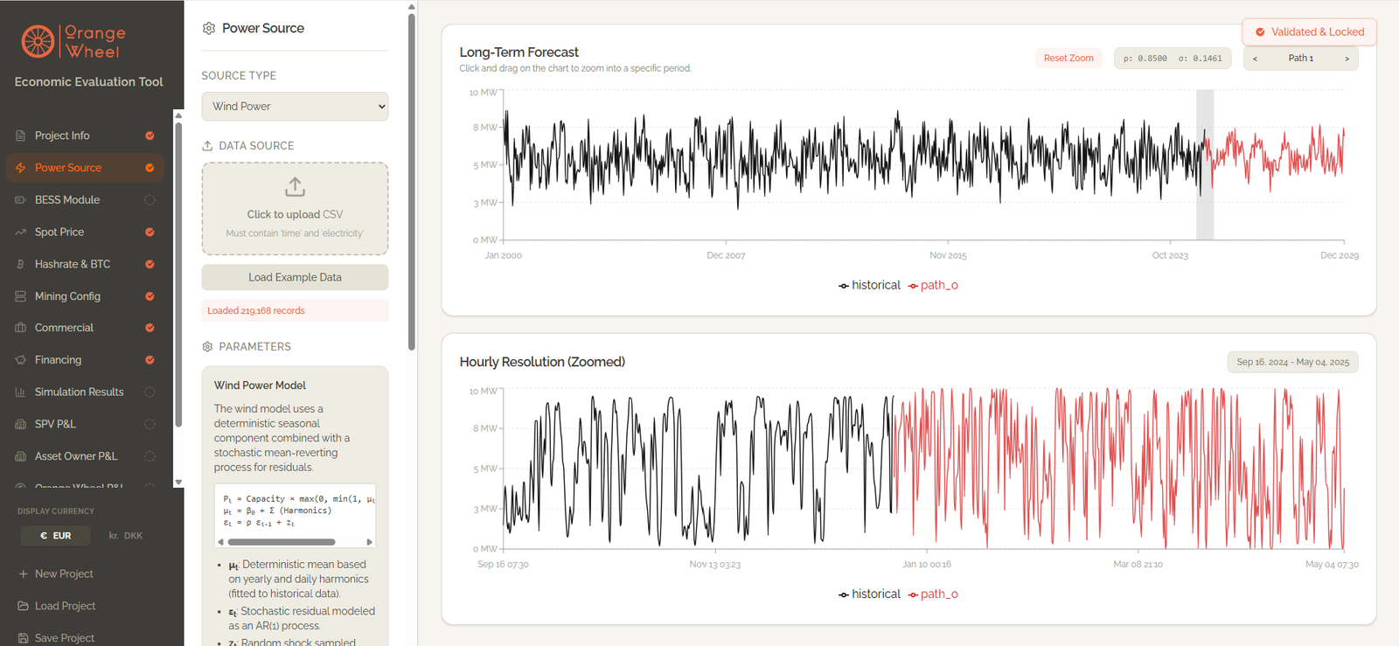
Task: Open the Mining Config section
Action: tap(85, 296)
